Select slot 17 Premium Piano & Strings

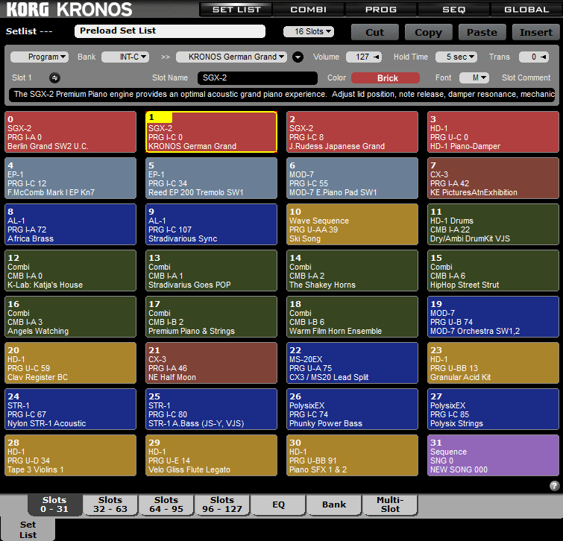point(212,317)
